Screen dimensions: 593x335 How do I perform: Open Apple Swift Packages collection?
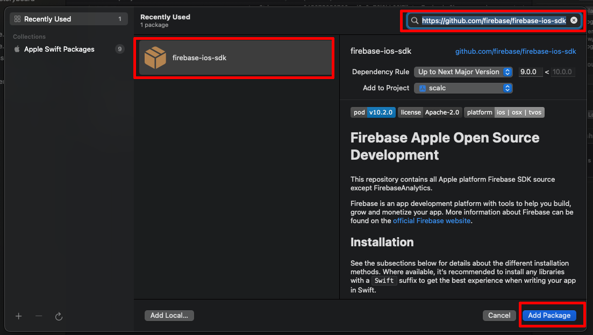(x=68, y=49)
